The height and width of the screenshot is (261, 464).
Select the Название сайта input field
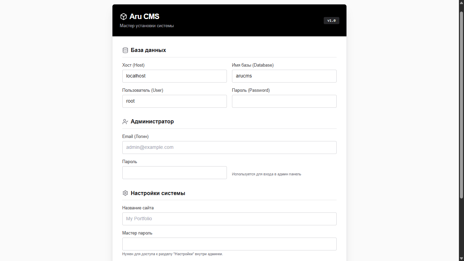[x=229, y=219]
